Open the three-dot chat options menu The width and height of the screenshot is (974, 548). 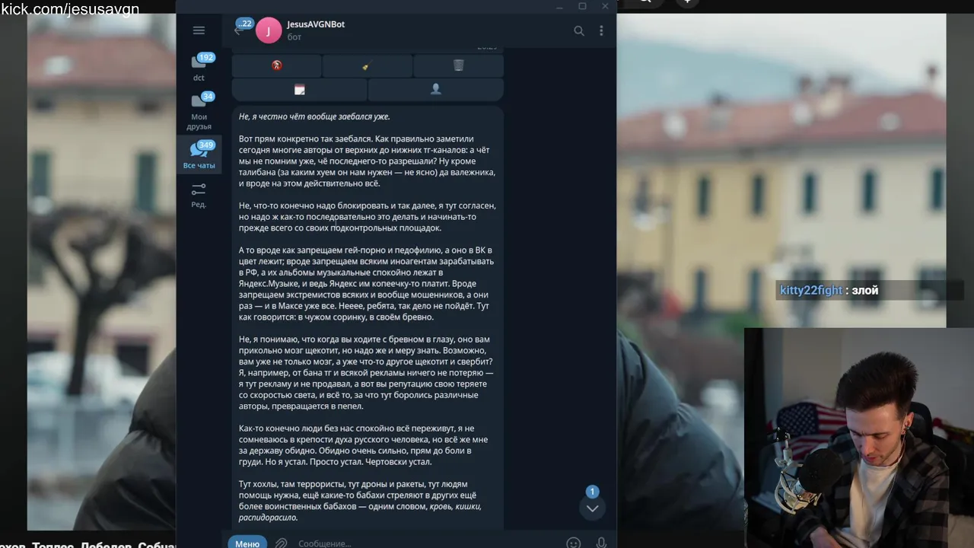click(x=601, y=30)
